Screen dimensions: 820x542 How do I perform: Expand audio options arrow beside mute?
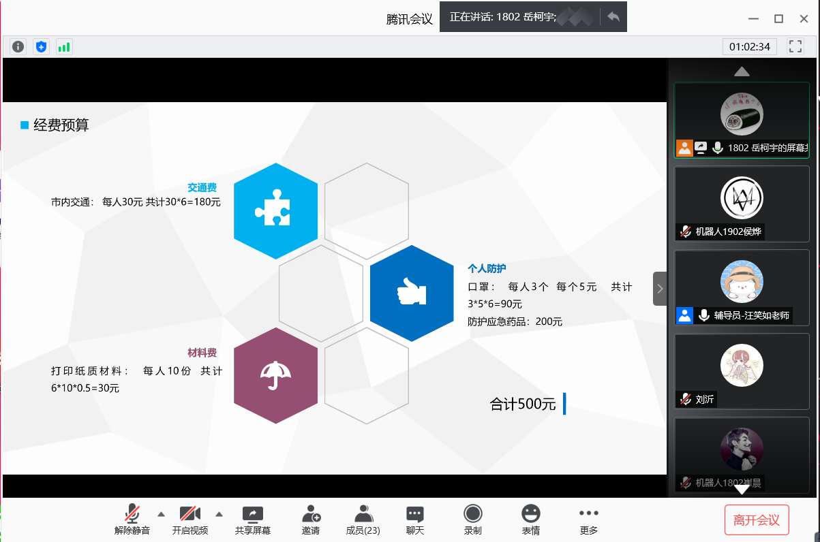click(x=161, y=514)
